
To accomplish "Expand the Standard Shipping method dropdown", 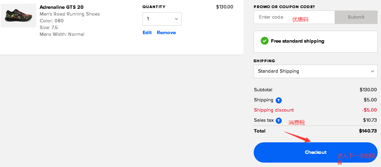I will (x=315, y=71).
